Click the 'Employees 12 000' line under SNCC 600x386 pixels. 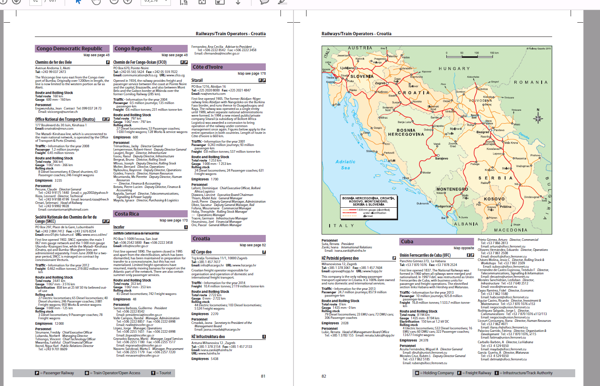[x=50, y=323]
